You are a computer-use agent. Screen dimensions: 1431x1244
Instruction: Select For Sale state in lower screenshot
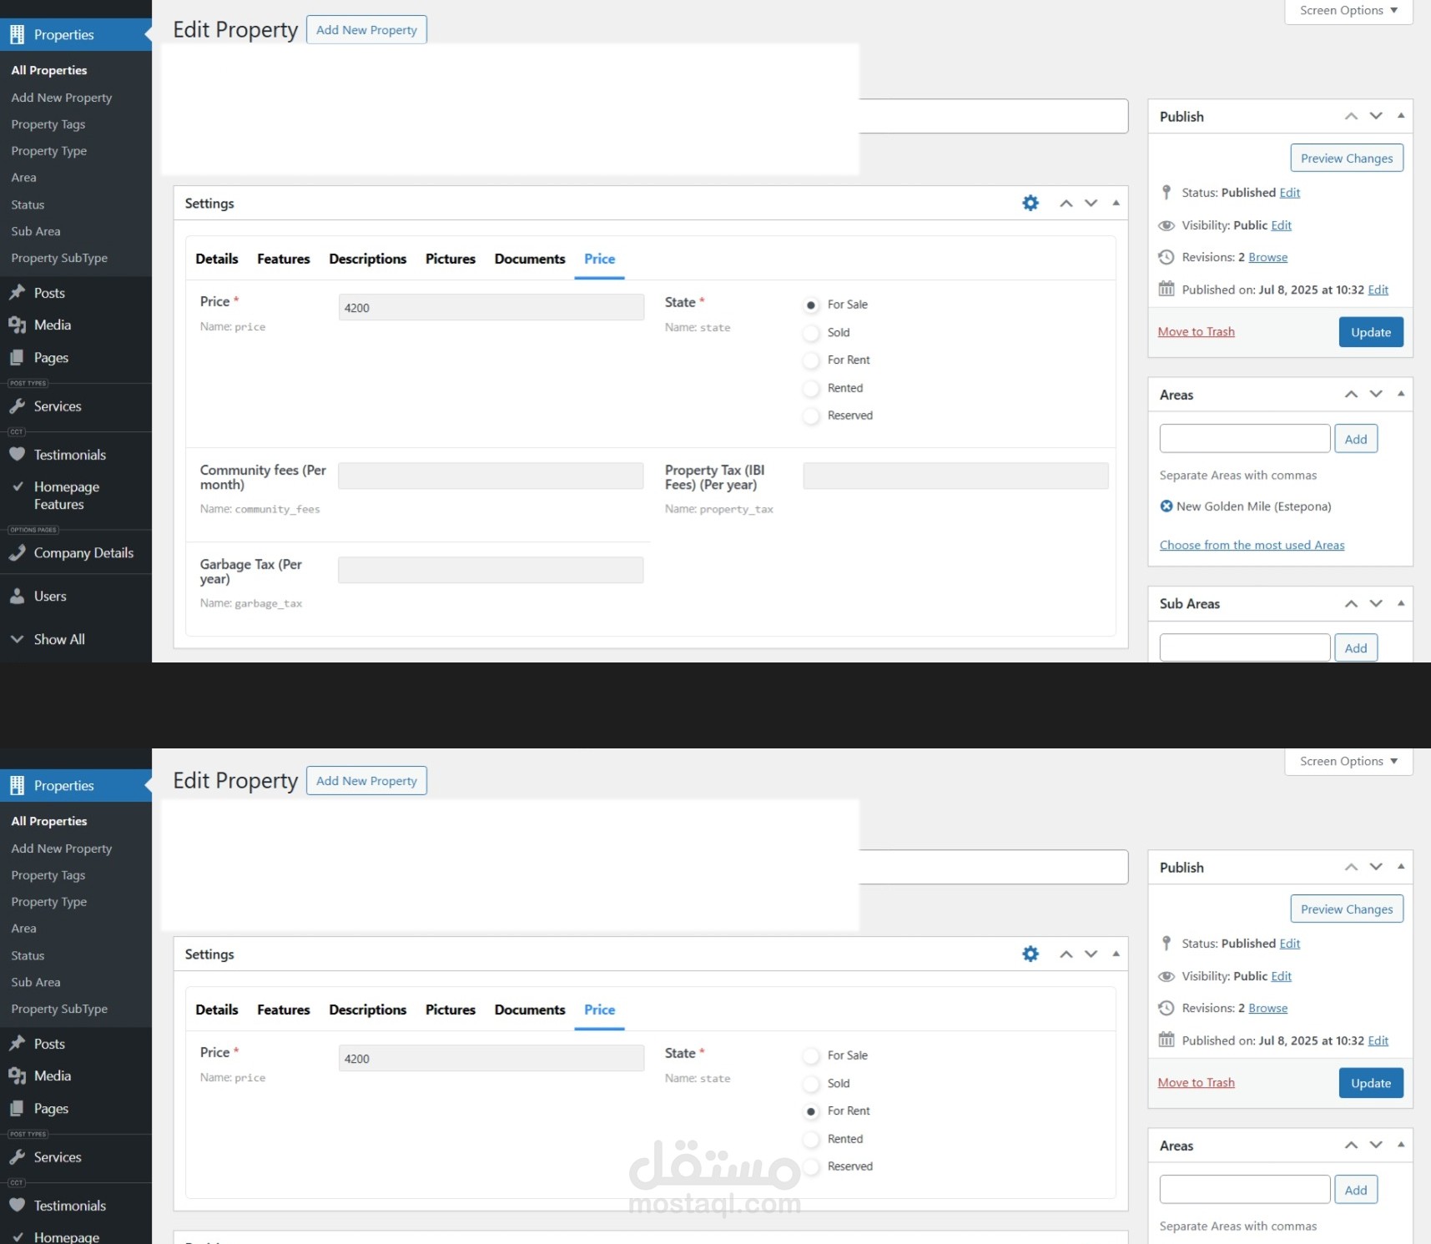pyautogui.click(x=811, y=1056)
